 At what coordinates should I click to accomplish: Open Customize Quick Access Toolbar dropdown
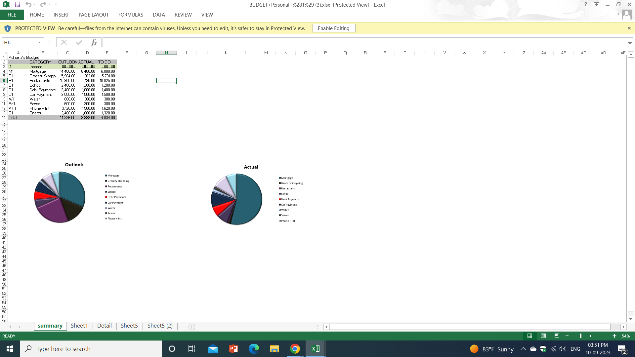click(56, 5)
